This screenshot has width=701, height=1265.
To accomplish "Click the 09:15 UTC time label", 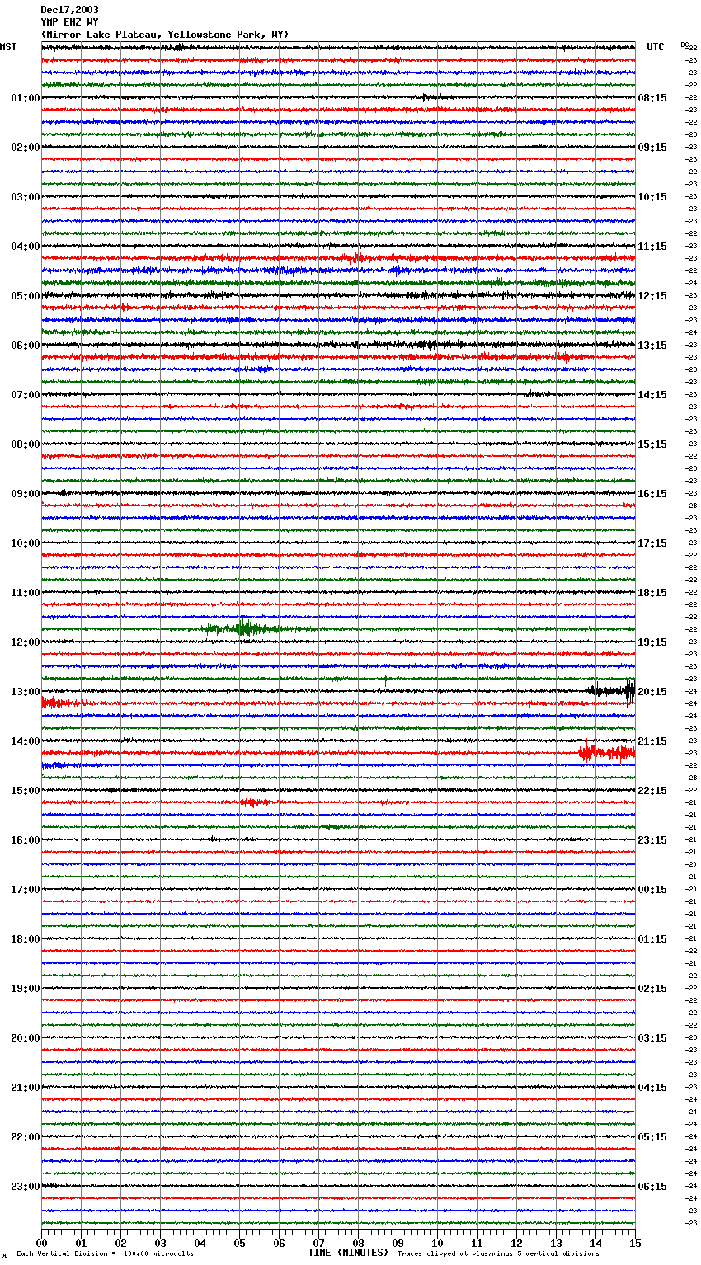I will tap(652, 148).
